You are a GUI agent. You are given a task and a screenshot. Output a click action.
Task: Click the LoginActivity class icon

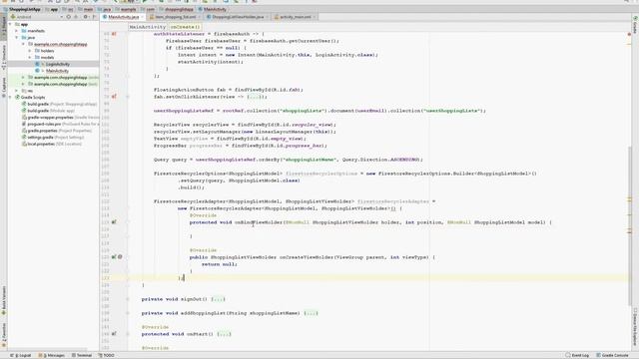[37, 64]
